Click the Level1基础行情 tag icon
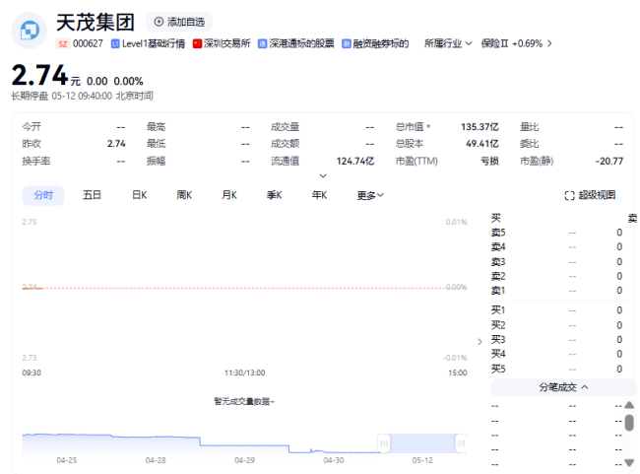Viewport: 640px width, 474px height. (x=116, y=44)
